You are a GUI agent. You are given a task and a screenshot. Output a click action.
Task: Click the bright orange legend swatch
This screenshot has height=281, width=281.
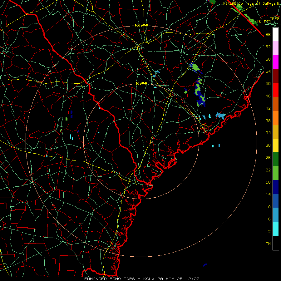[x=276, y=118]
